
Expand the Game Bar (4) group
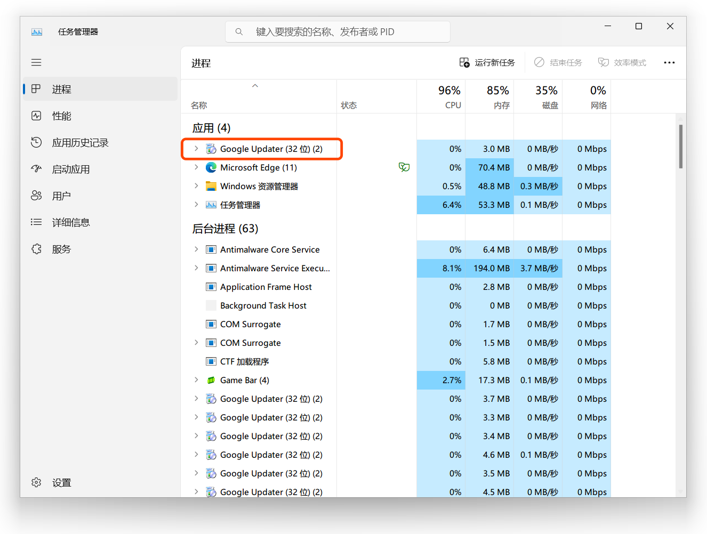tap(196, 380)
